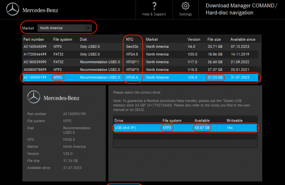
Task: Select the A0080078899 NTG5*2 row
Action: [35, 69]
